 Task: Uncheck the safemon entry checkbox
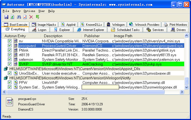click(x=9, y=59)
